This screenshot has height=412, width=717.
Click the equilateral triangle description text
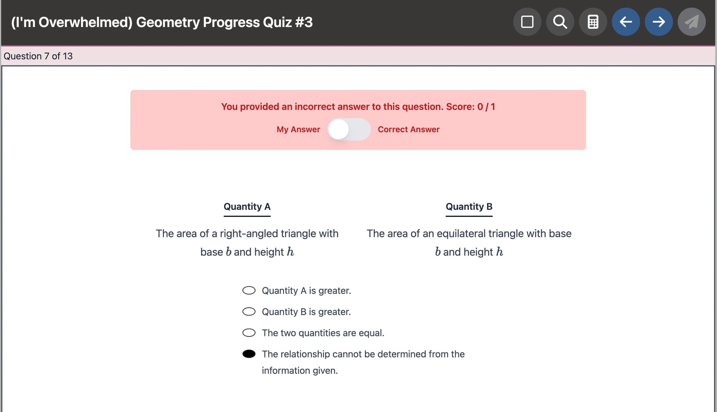click(x=469, y=243)
